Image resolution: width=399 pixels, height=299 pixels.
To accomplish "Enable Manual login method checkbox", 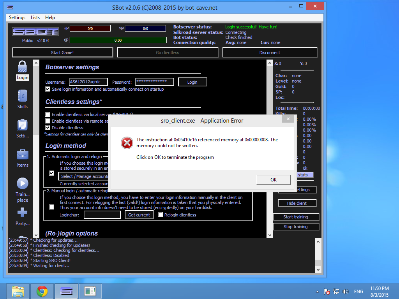I will (x=52, y=207).
